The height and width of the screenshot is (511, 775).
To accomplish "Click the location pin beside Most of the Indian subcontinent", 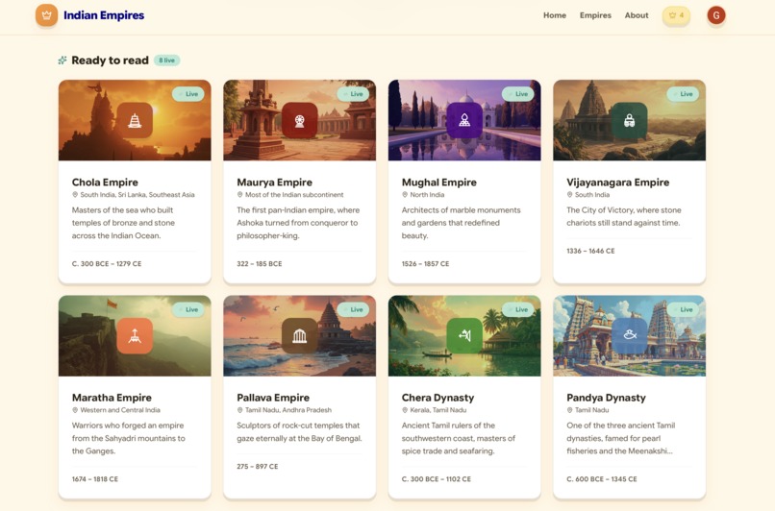I will [x=239, y=195].
